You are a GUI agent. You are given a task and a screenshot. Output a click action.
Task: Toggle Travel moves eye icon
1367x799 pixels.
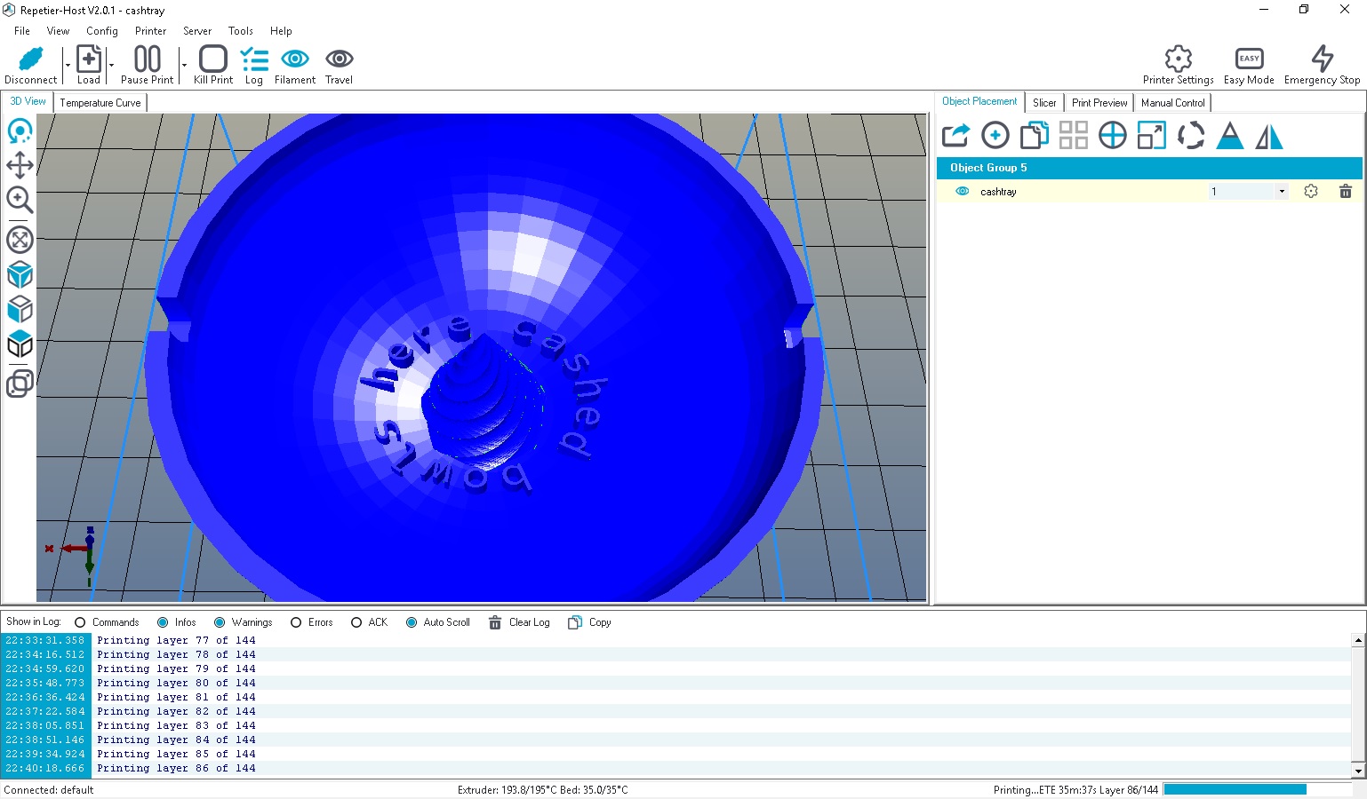(x=340, y=59)
